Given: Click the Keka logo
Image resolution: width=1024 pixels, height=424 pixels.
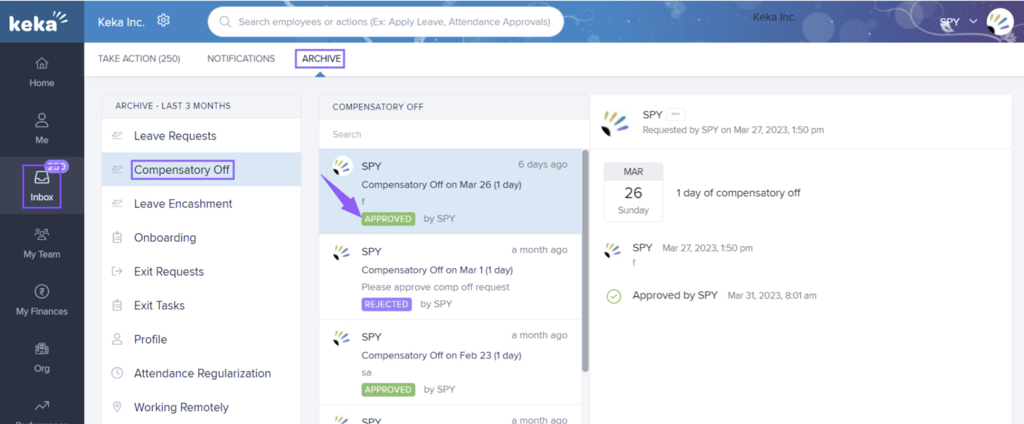Looking at the screenshot, I should point(38,22).
